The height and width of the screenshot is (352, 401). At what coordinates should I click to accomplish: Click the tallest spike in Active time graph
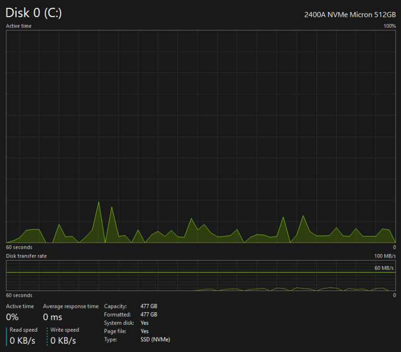(x=99, y=203)
